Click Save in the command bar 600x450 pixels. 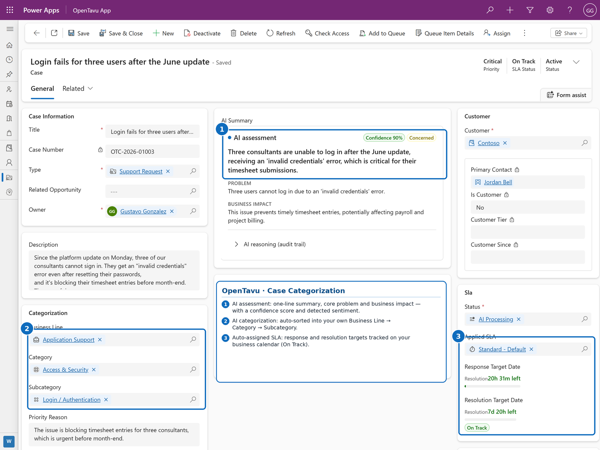(x=79, y=33)
